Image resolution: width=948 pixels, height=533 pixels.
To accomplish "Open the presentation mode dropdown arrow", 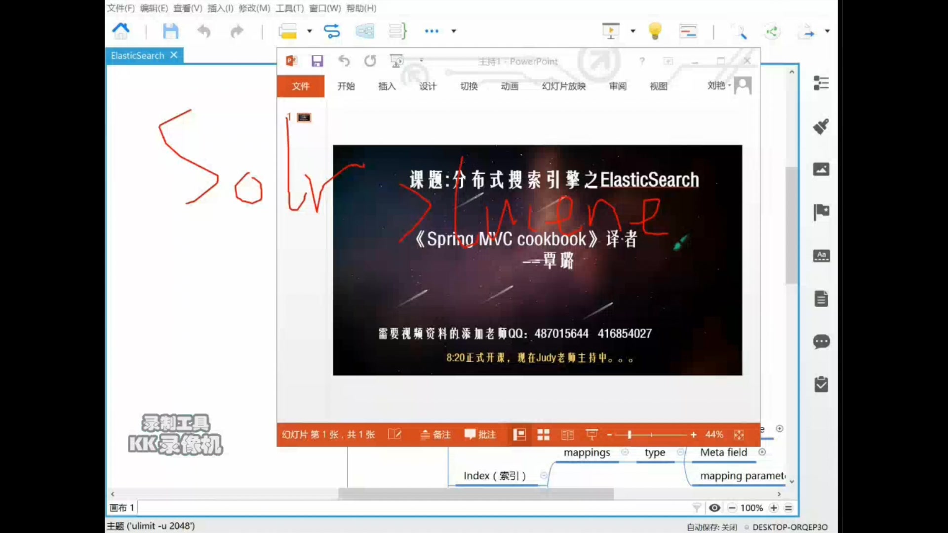I will 632,31.
